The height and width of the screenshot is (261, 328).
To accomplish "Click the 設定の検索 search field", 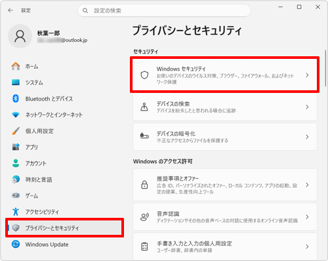I will tap(164, 10).
